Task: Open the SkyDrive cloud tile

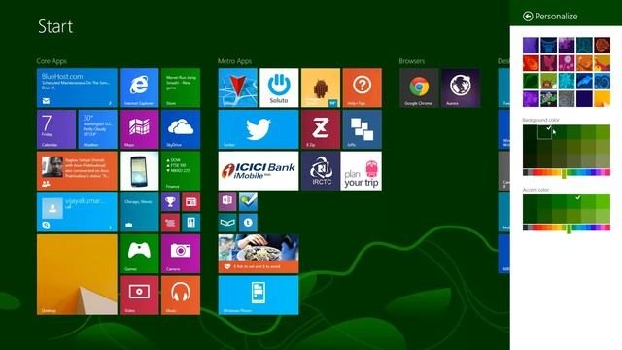Action: [x=181, y=129]
